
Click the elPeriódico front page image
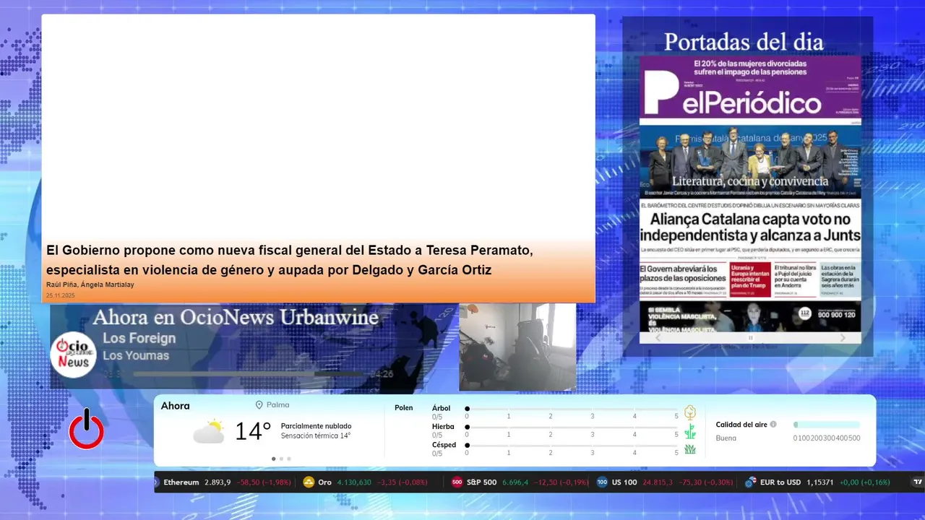(750, 193)
